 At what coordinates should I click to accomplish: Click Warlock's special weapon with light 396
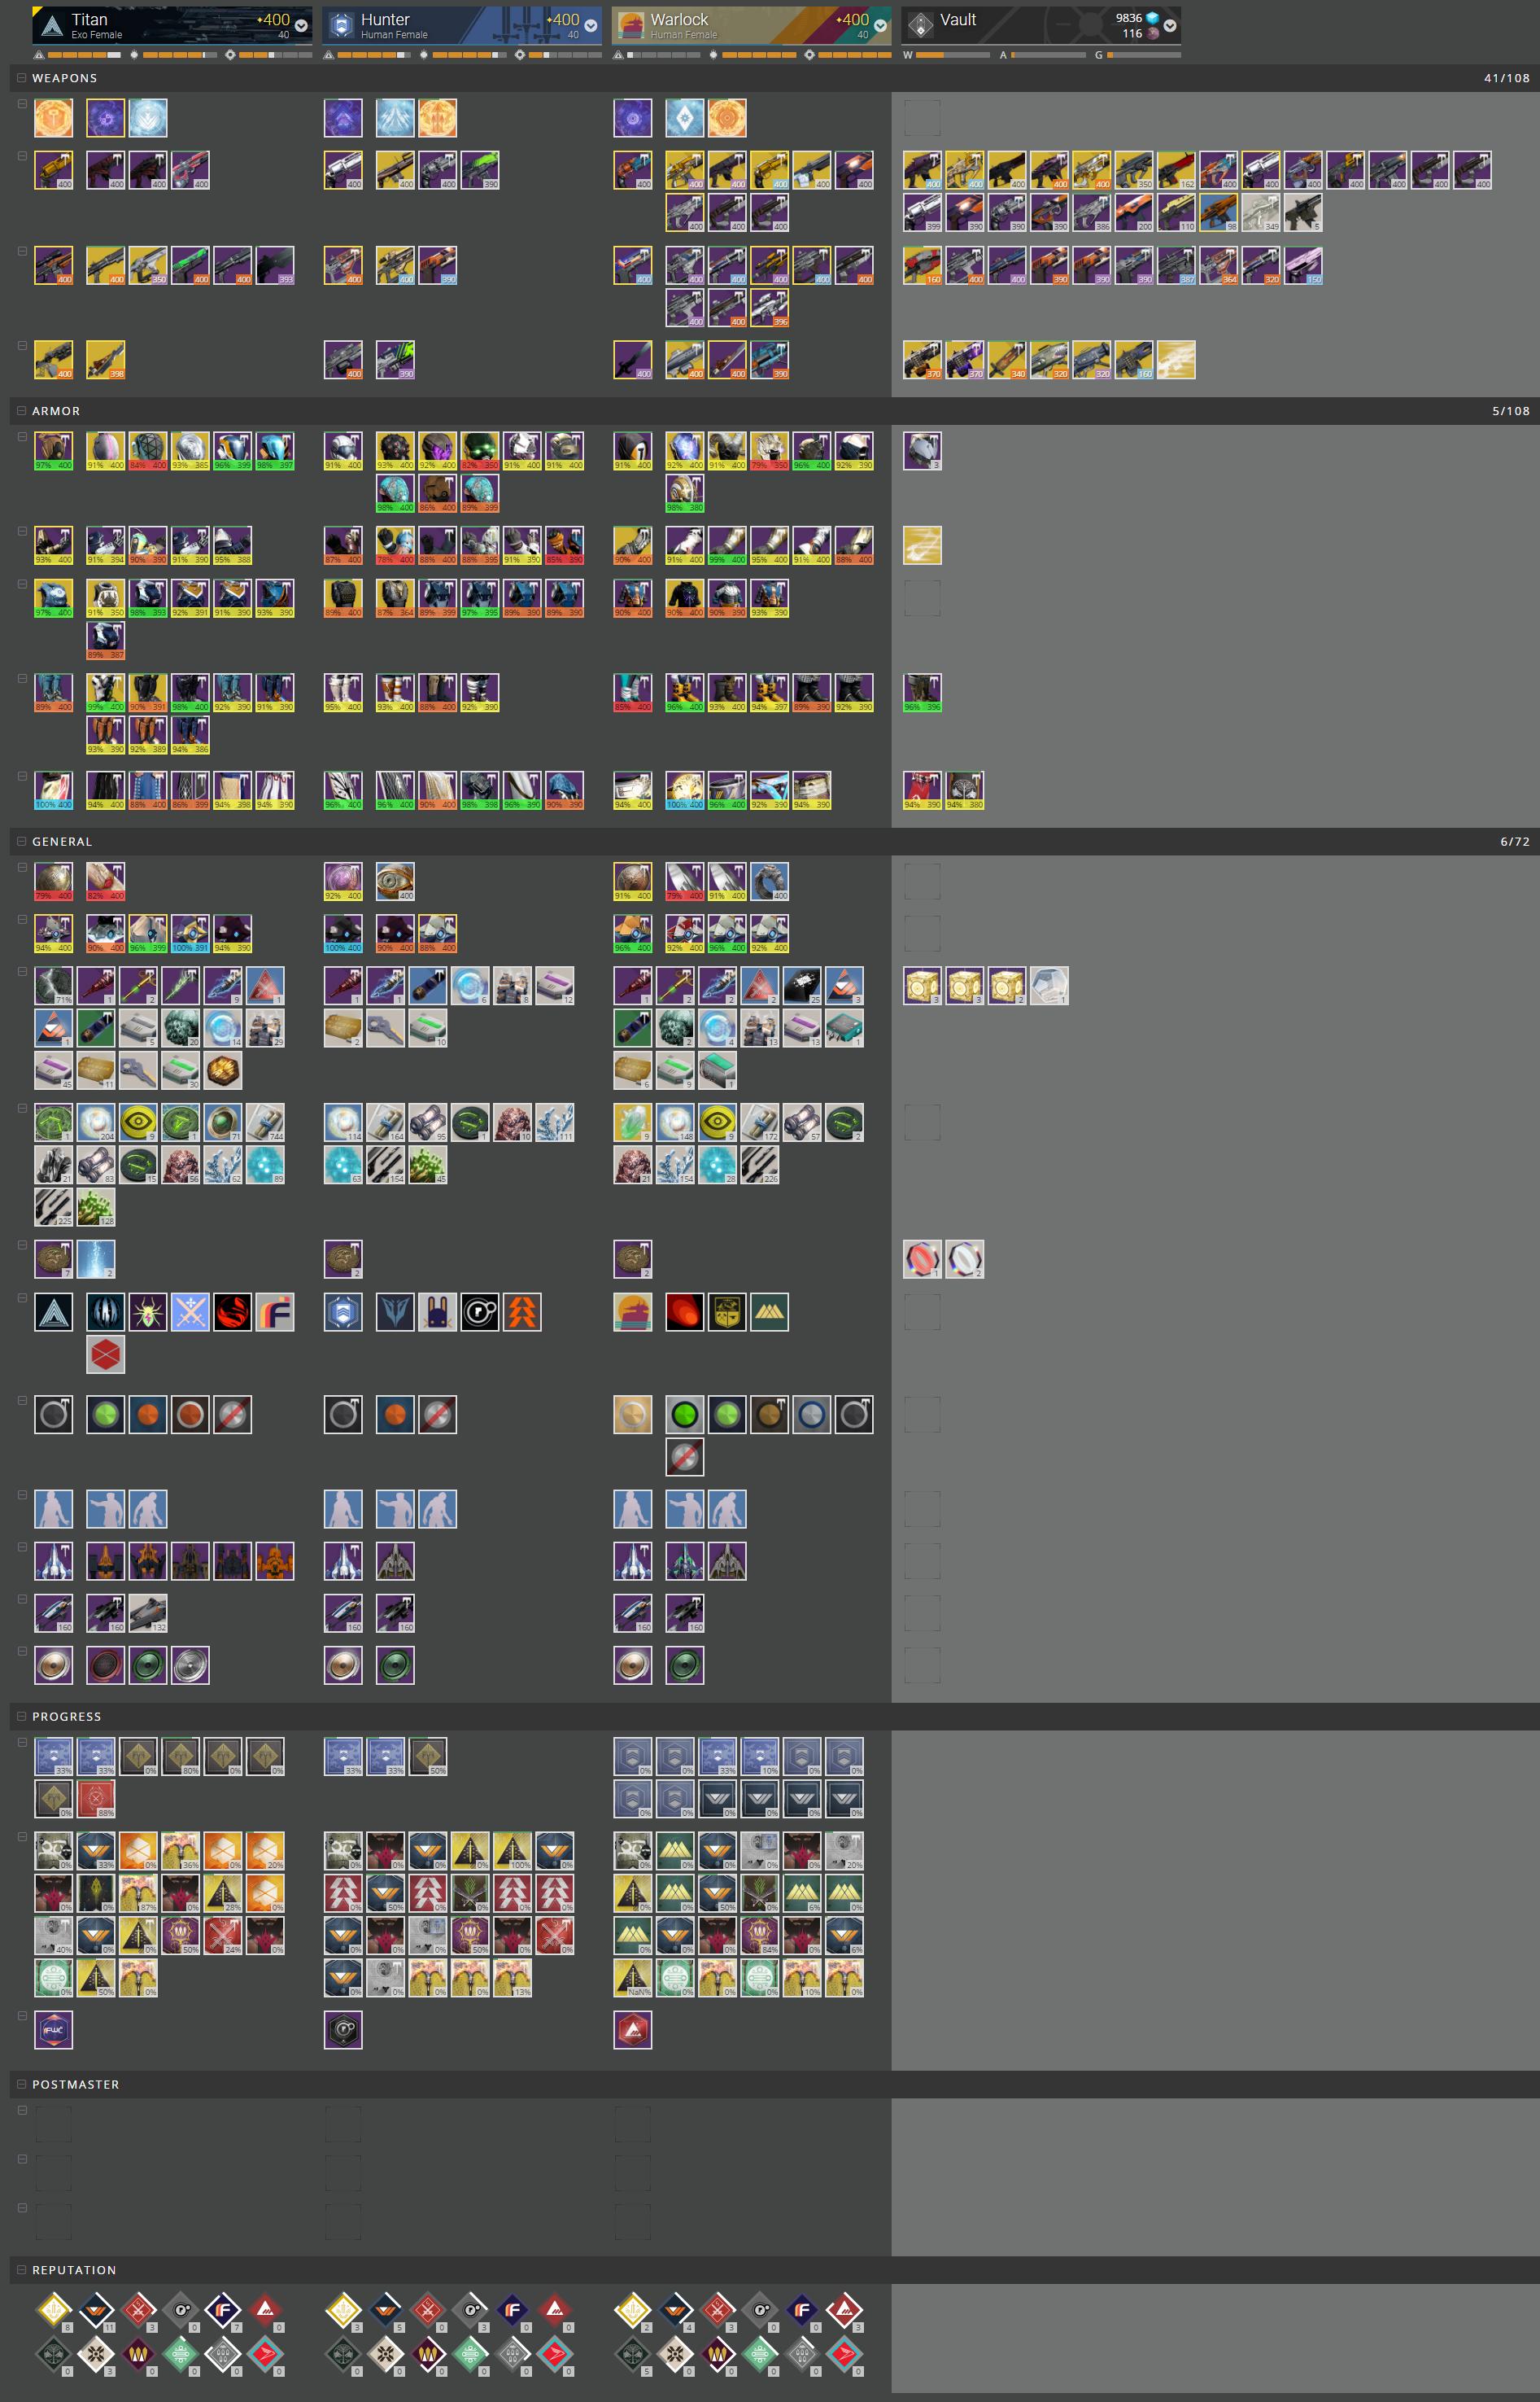769,307
